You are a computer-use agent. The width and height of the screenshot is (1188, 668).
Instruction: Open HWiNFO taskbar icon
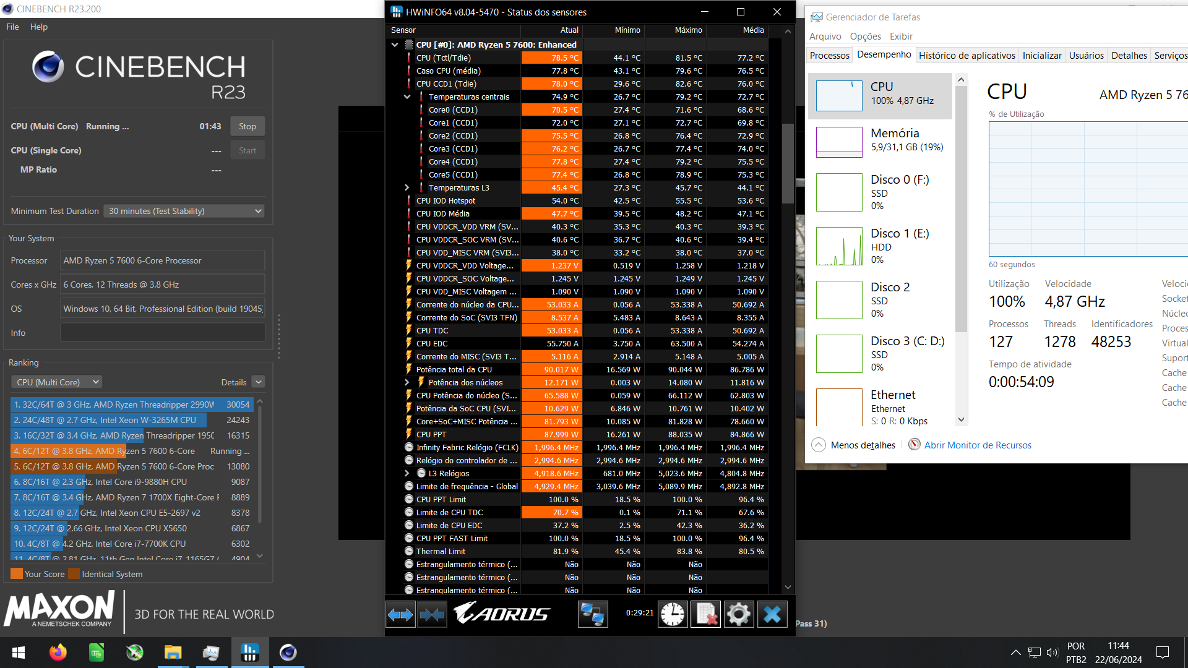coord(250,653)
